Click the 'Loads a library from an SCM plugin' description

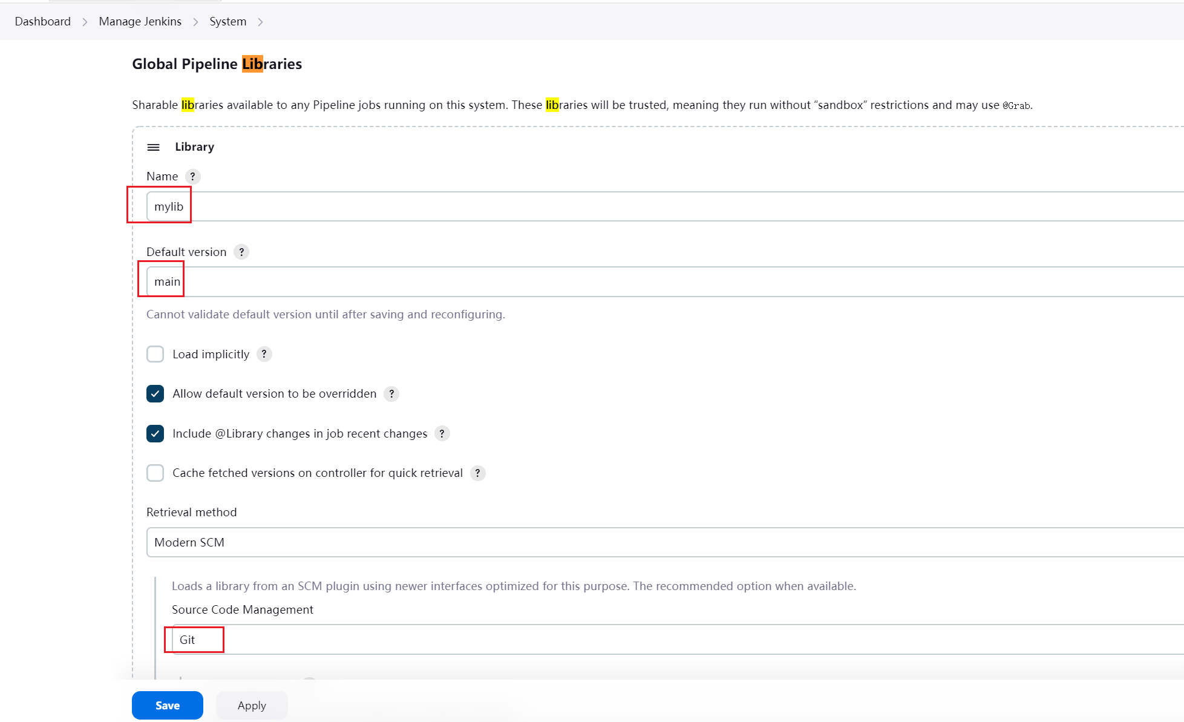coord(514,586)
